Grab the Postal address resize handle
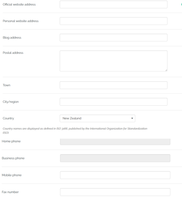 166,70
